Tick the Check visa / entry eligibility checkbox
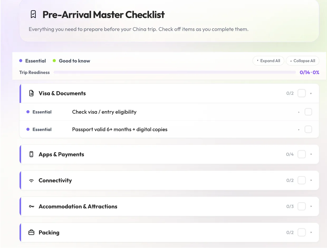The image size is (327, 248). [308, 112]
